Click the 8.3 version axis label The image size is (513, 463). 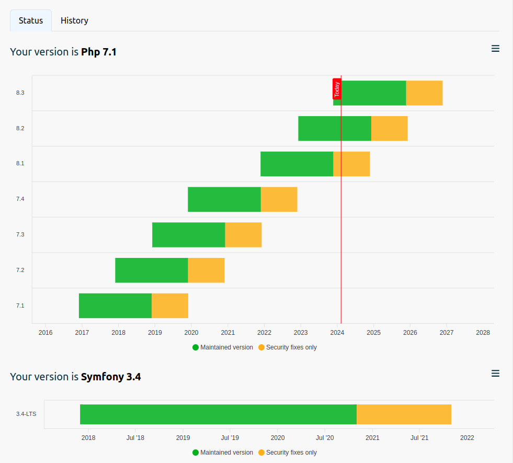coord(20,93)
